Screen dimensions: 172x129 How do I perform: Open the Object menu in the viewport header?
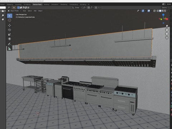[40, 11]
